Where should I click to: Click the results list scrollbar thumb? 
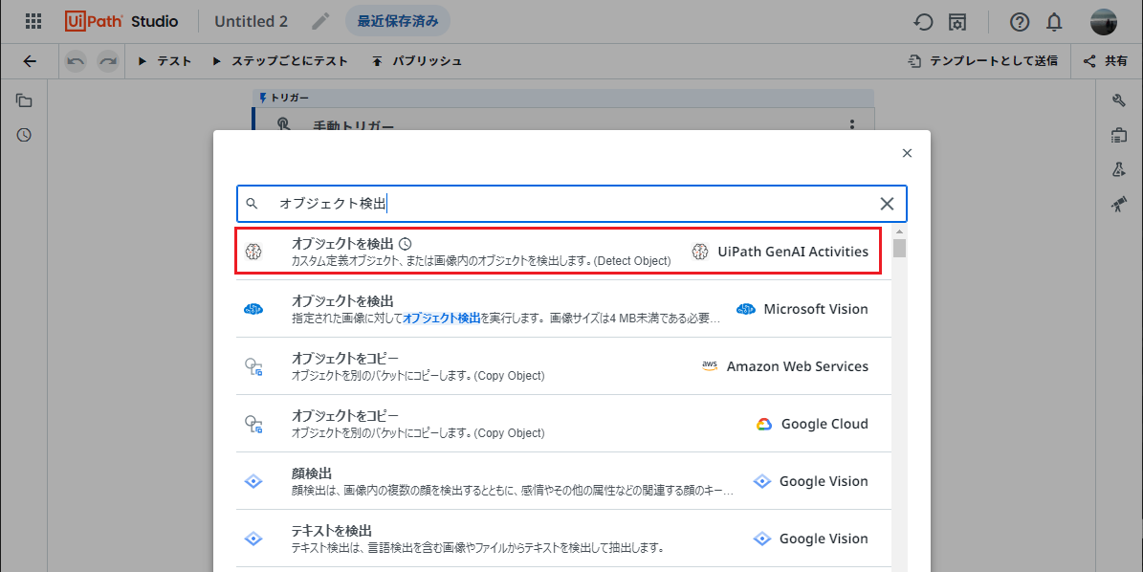coord(899,248)
